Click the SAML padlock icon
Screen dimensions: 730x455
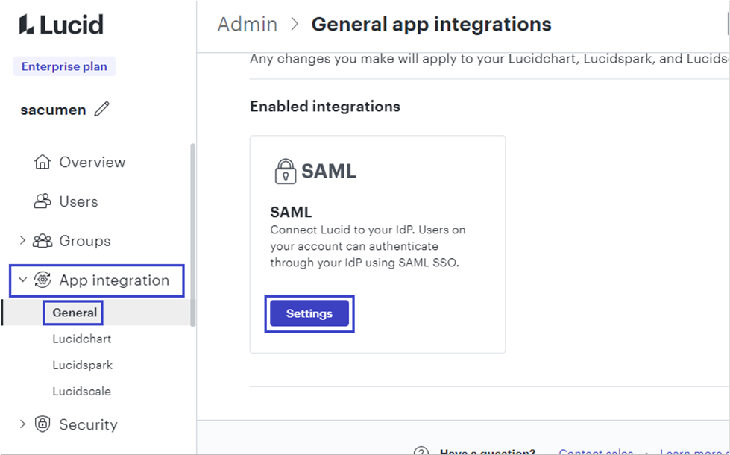(285, 171)
